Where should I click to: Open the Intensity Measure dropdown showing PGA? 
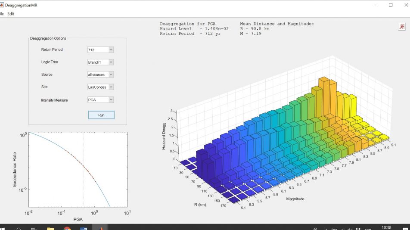100,100
